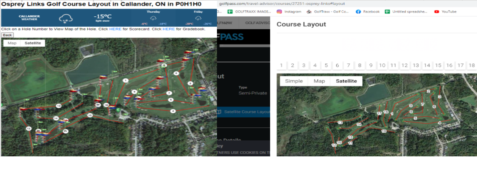Click Friday forecast in Callander weather widget
Screen dimensions: 477x183
(198, 18)
